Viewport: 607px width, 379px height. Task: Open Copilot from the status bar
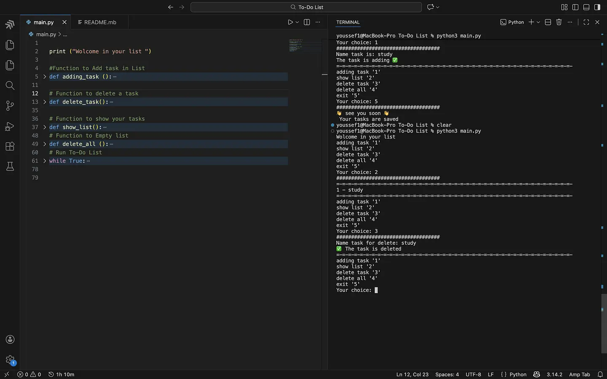(x=536, y=374)
